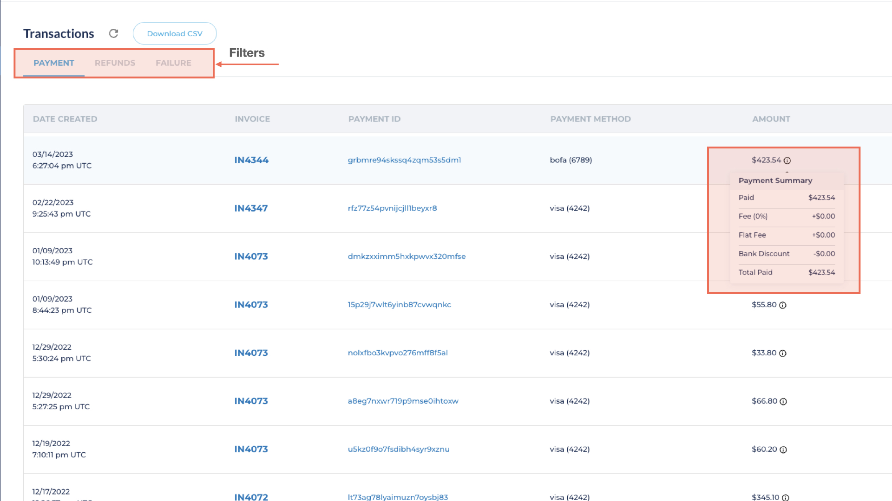The height and width of the screenshot is (501, 892).
Task: Click the AMOUNT column header
Action: [771, 119]
